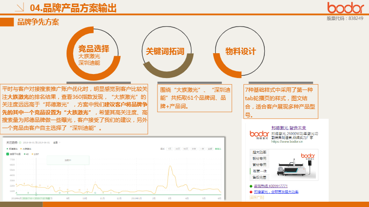Click the info icon beside 关注趋势
369x207 pixels.
(20, 143)
